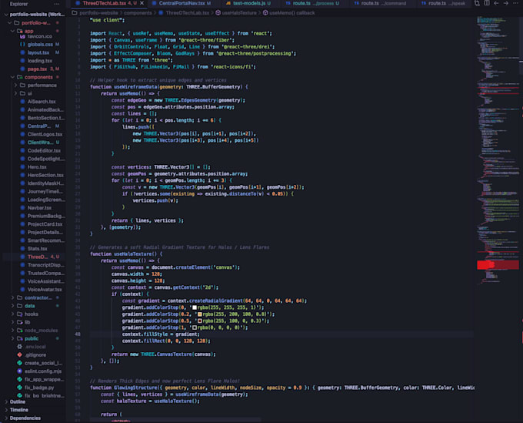Collapse the components folder
The width and height of the screenshot is (523, 423).
(x=12, y=77)
